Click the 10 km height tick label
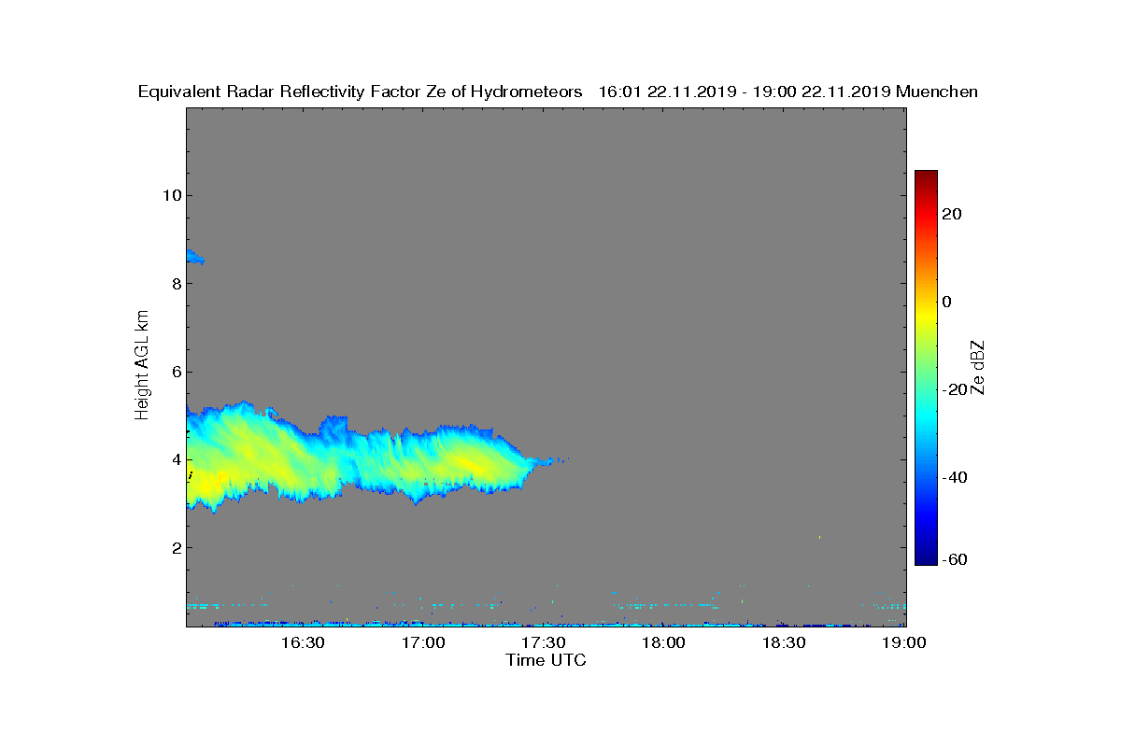Screen dimensions: 1121x747 coord(170,195)
